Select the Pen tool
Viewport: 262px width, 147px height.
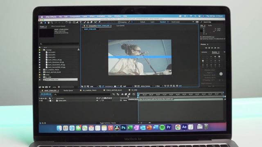[77, 22]
